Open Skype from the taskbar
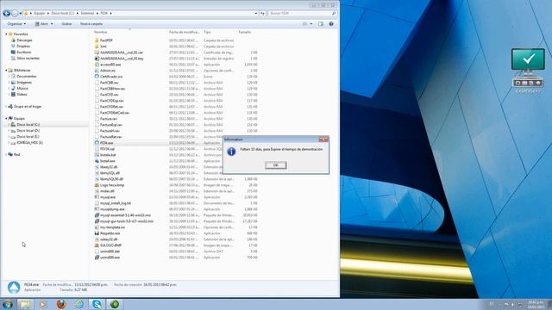Image resolution: width=552 pixels, height=310 pixels. pos(97,304)
